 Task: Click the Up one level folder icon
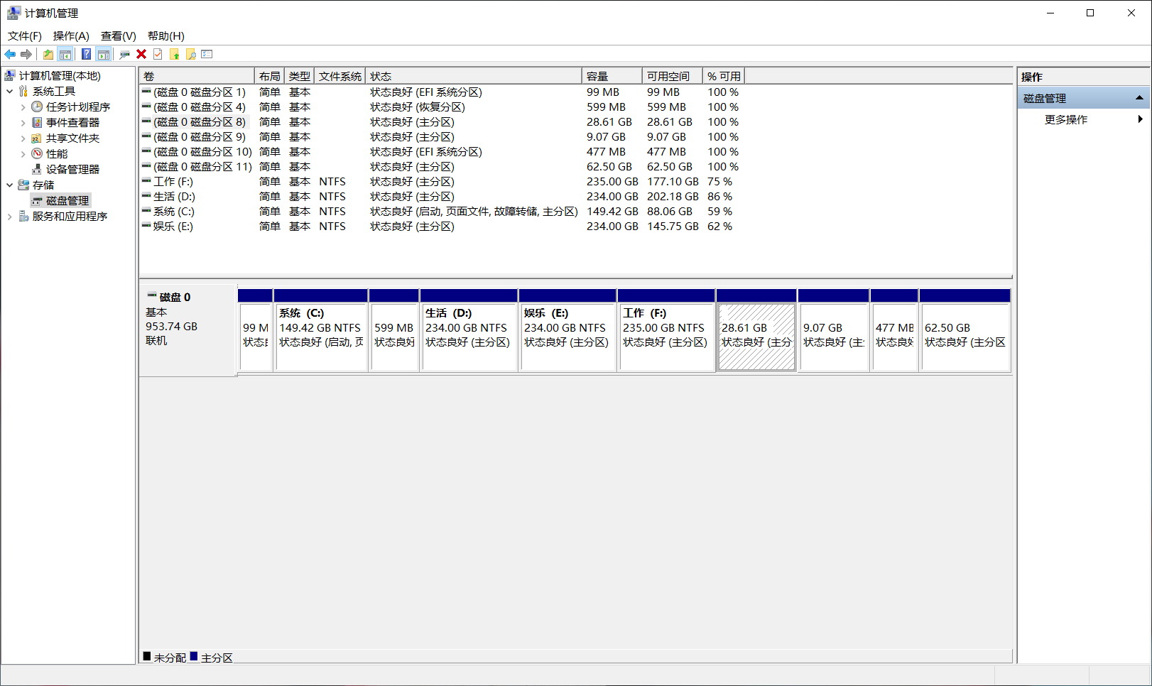point(48,54)
